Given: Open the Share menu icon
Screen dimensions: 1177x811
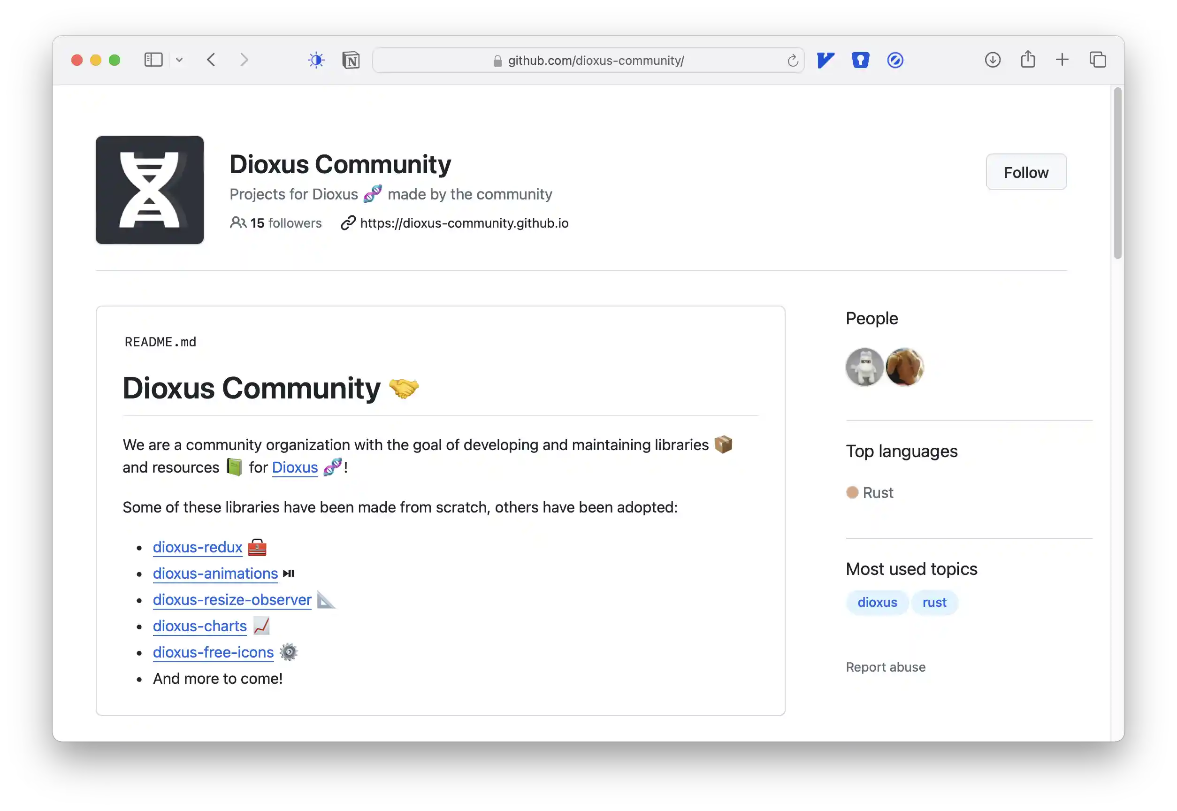Looking at the screenshot, I should (x=1028, y=60).
